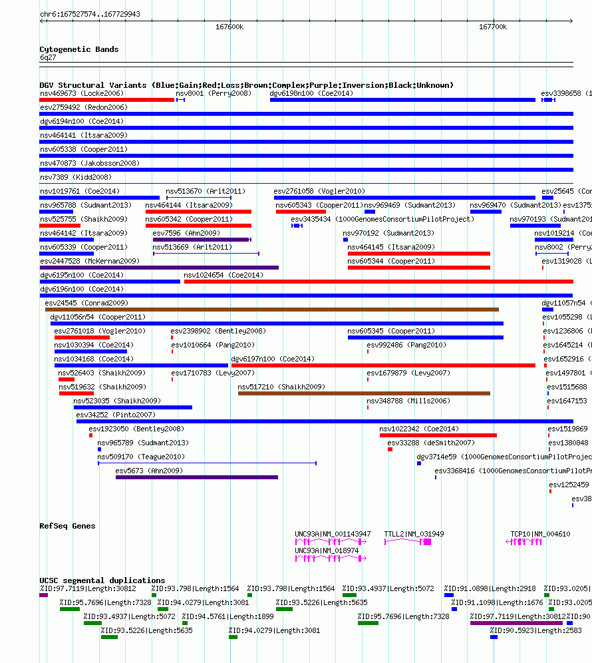The height and width of the screenshot is (663, 592).
Task: Open esv2761058 (Vogler2010) label
Action: click(319, 191)
